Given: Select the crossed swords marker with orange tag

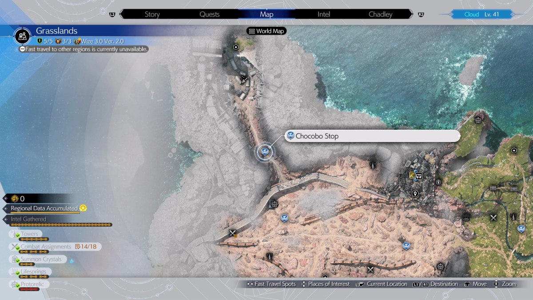Looking at the screenshot, I should coord(232,233).
